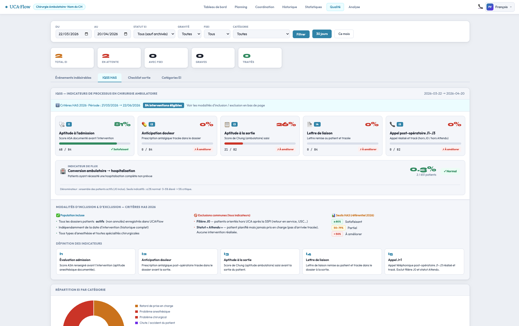Click the 50–79% threshold badge
Image resolution: width=519 pixels, height=326 pixels.
pyautogui.click(x=338, y=228)
